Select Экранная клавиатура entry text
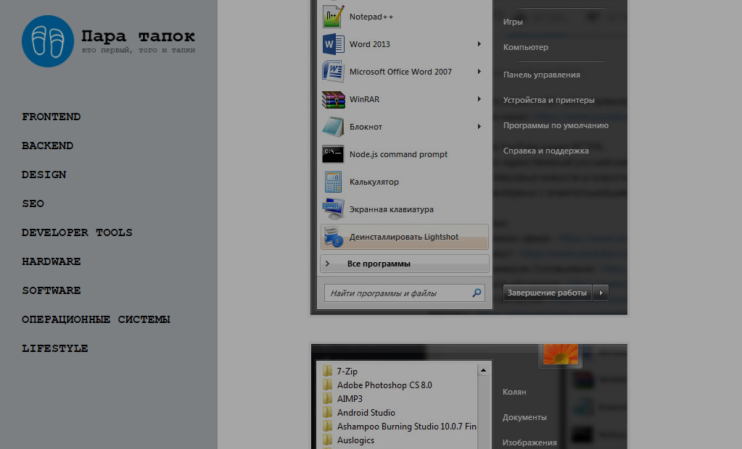 (392, 209)
